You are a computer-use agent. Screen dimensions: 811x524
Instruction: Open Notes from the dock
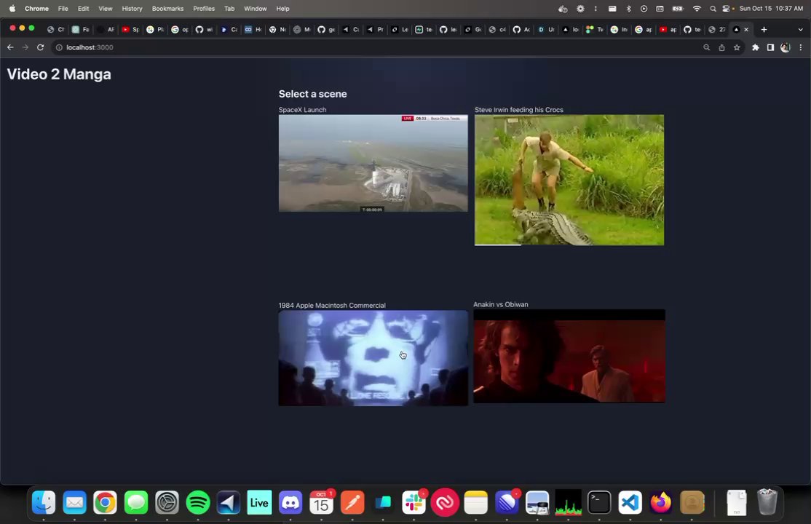coord(476,502)
